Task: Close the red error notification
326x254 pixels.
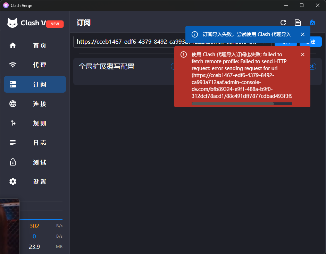Action: tap(303, 54)
